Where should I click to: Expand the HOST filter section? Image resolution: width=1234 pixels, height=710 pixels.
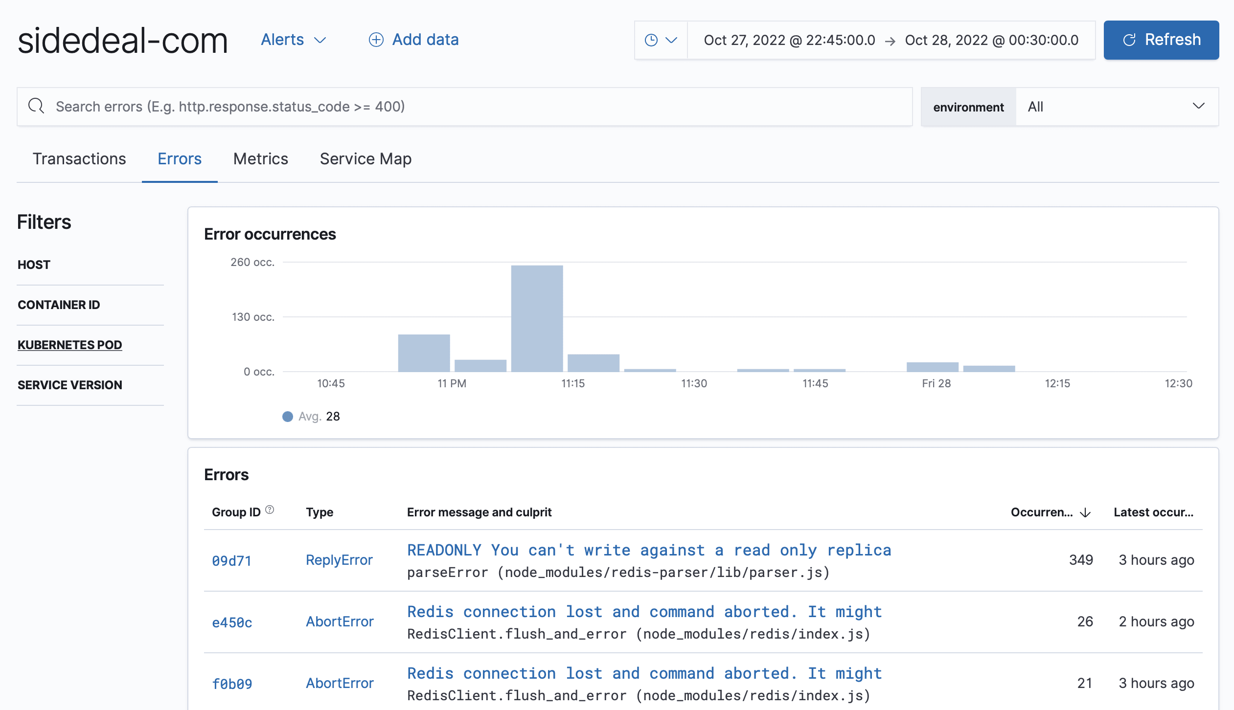click(34, 265)
